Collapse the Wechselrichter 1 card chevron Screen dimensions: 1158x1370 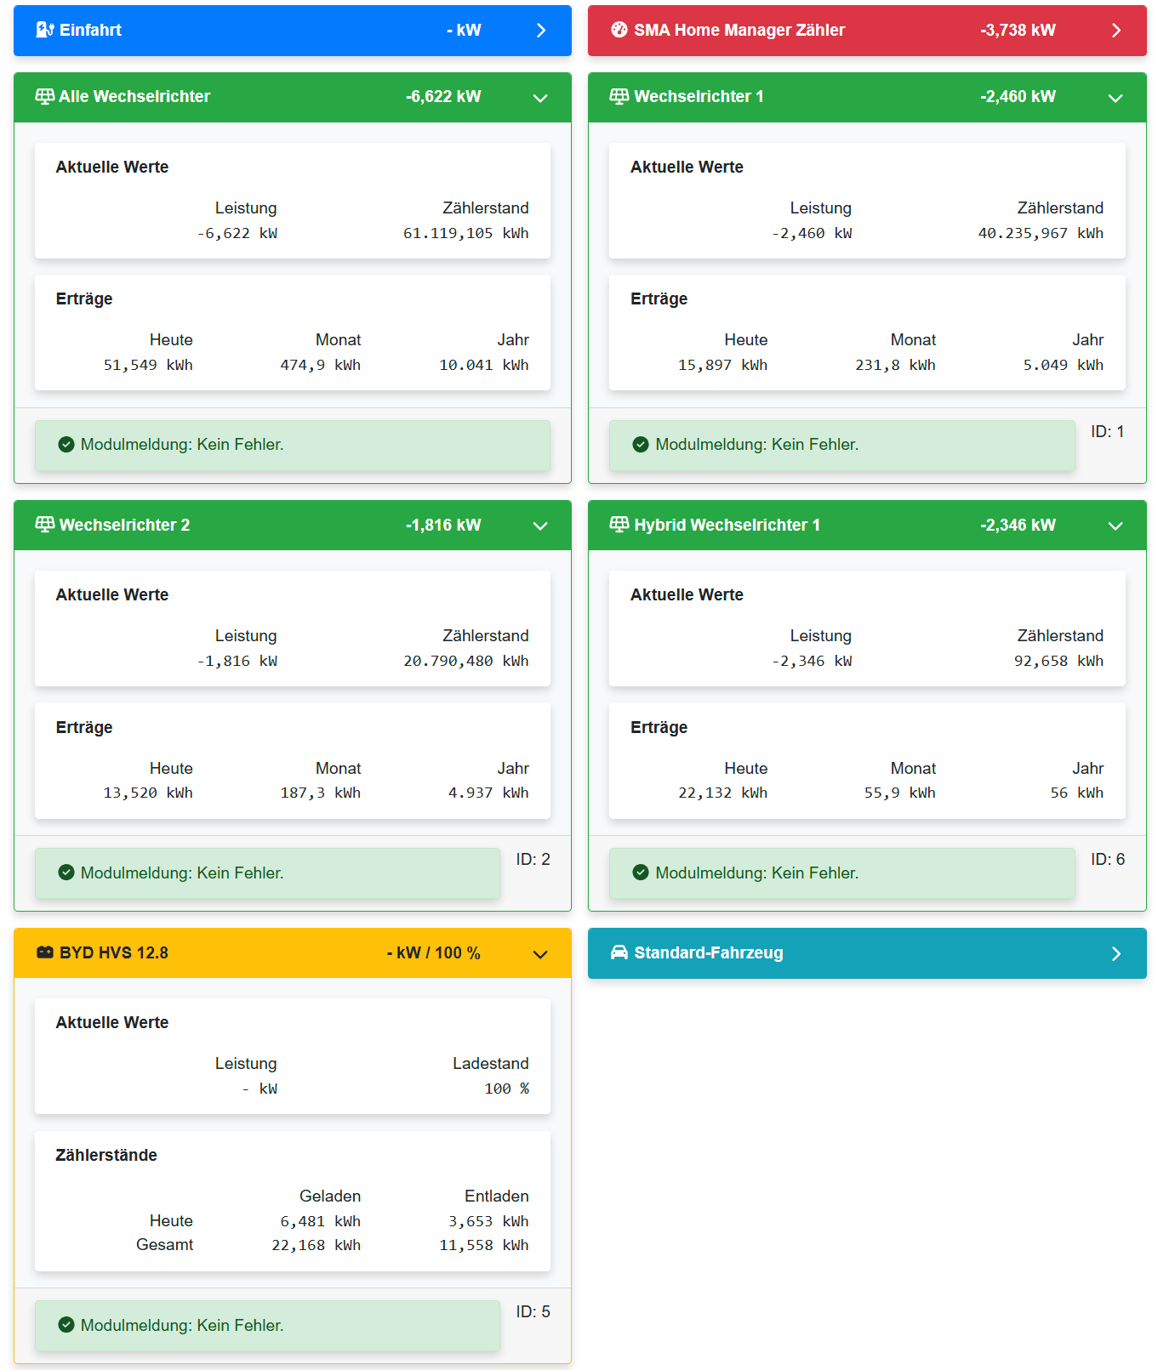tap(1115, 98)
